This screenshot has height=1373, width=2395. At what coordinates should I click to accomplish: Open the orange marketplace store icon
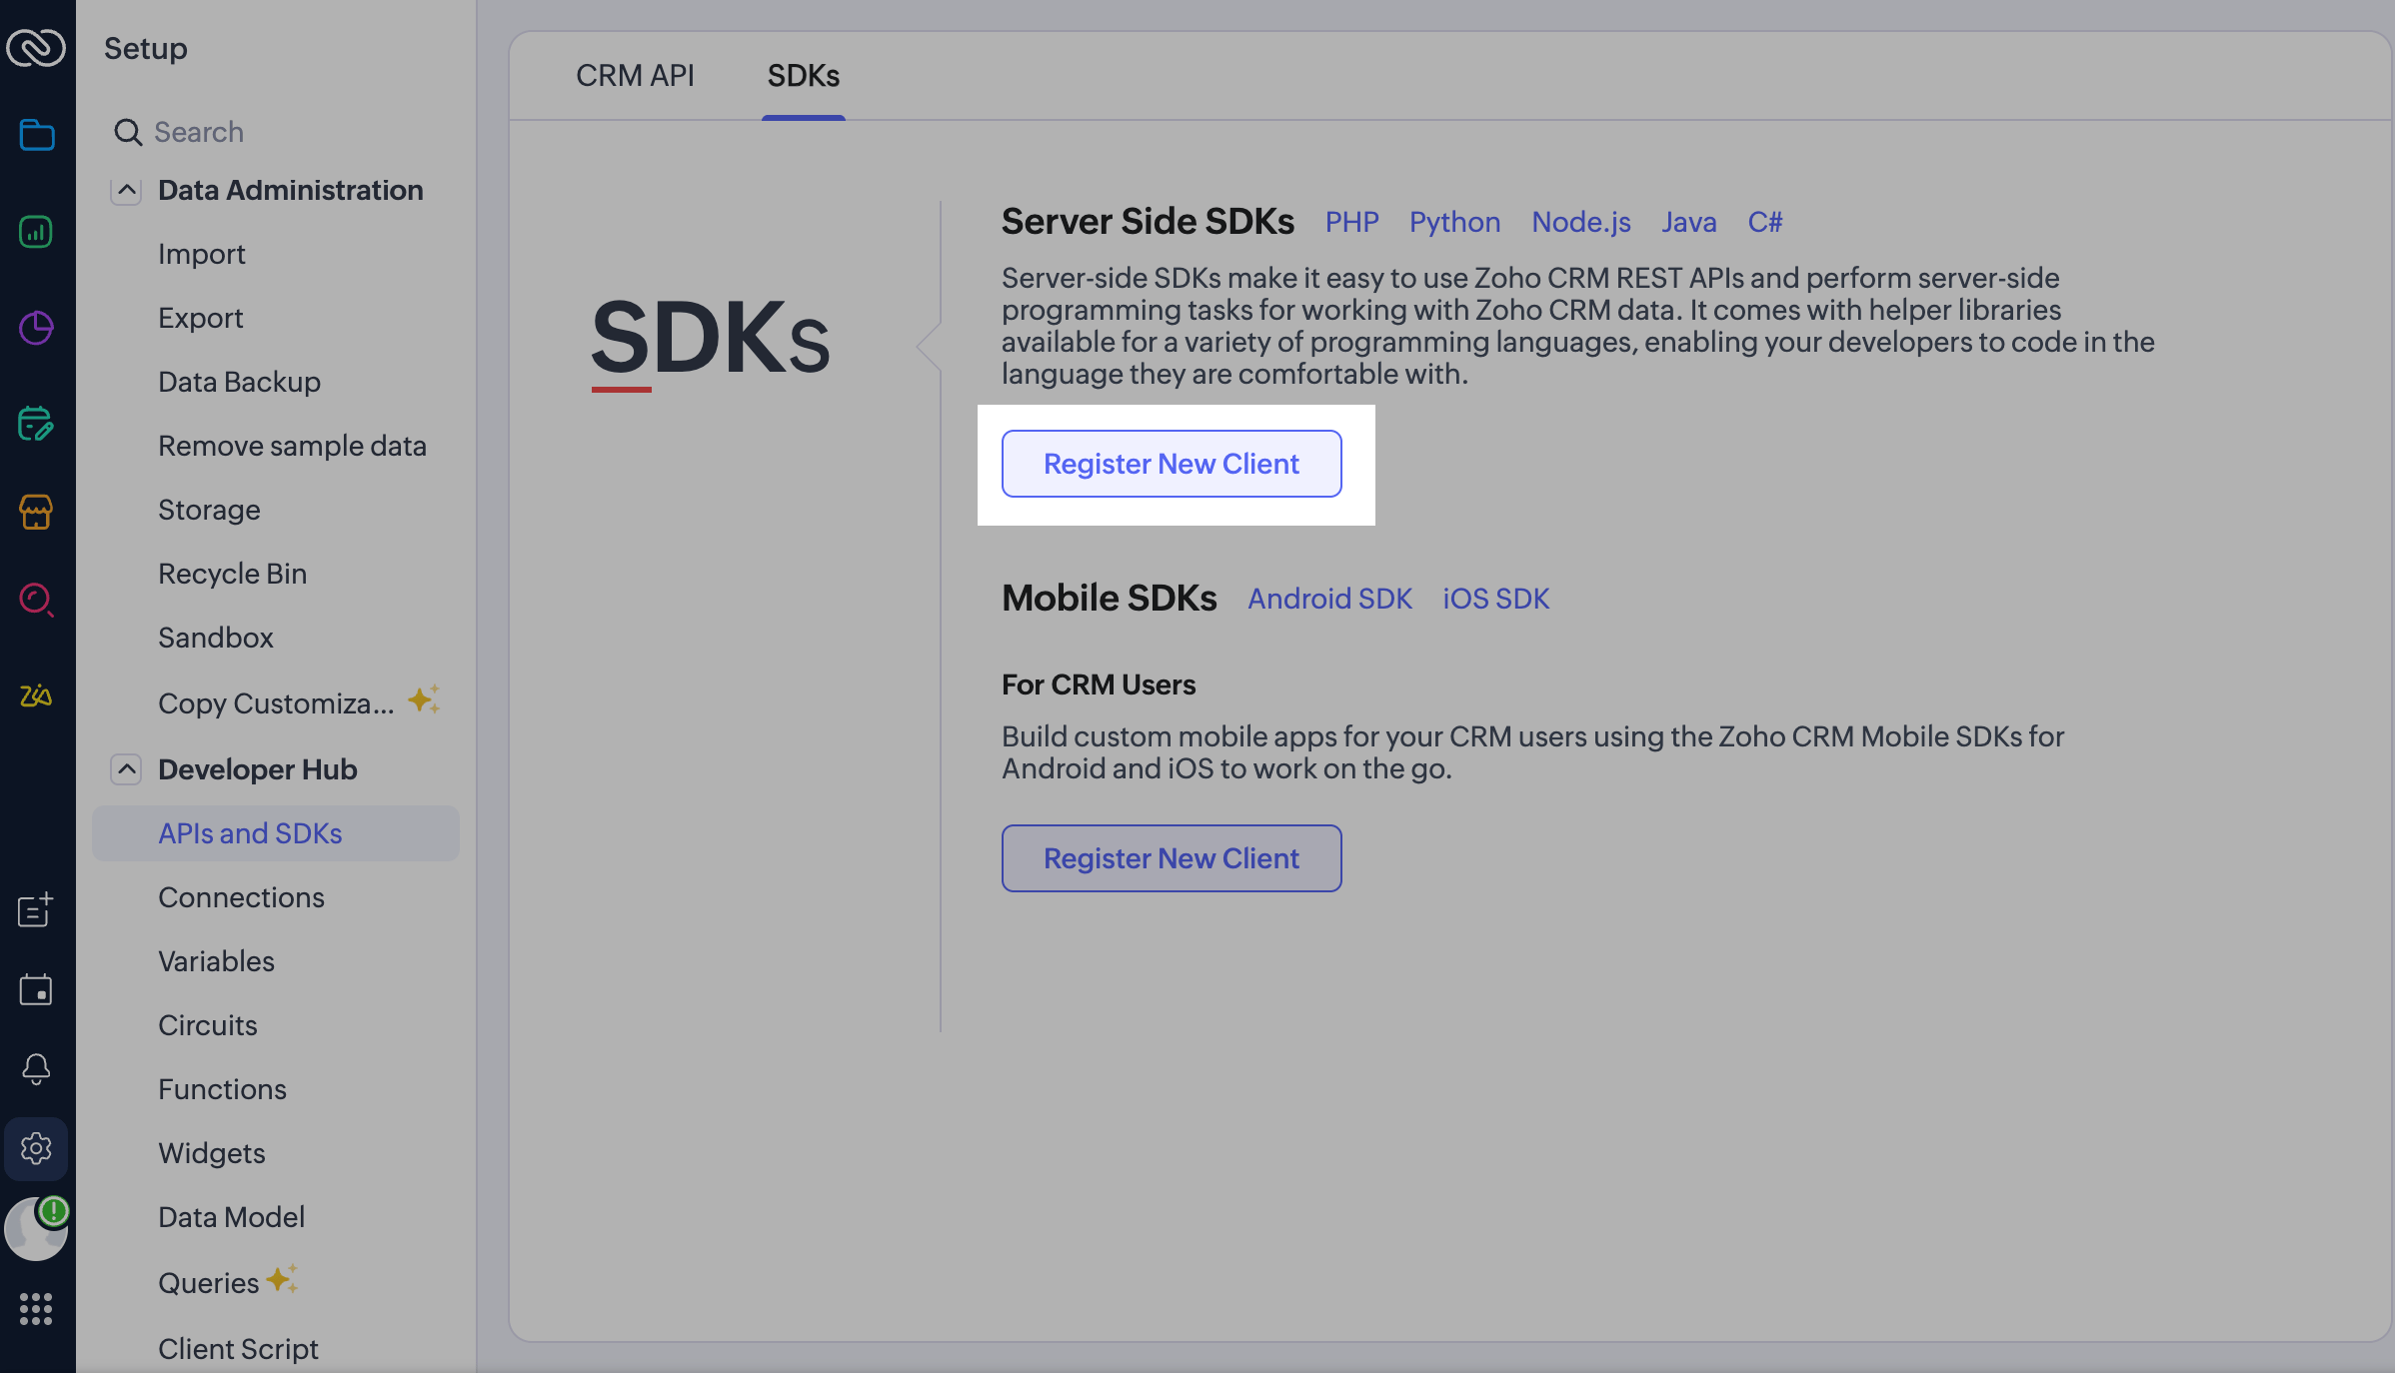(x=36, y=512)
